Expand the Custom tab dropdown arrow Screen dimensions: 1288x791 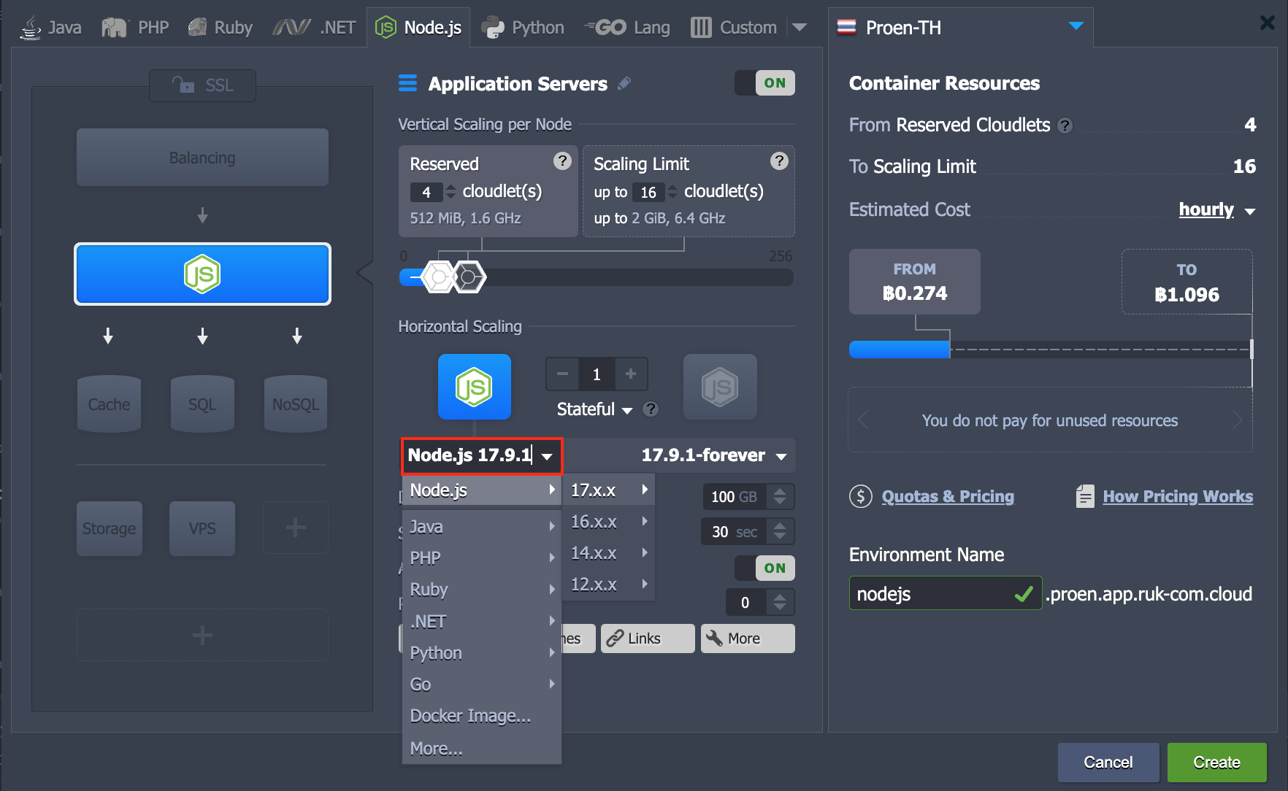coord(800,28)
